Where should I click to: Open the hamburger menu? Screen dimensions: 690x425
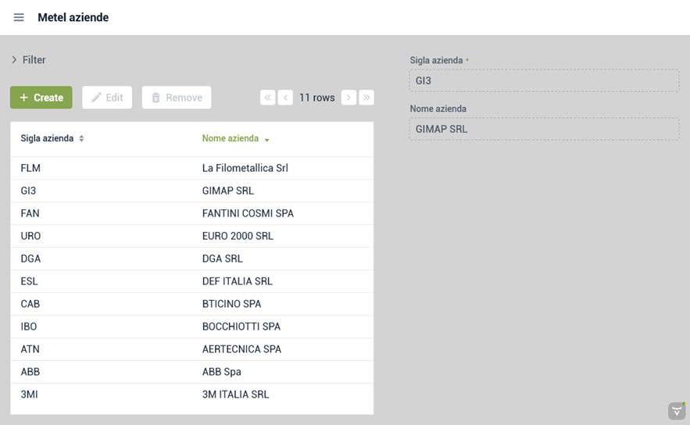tap(19, 17)
